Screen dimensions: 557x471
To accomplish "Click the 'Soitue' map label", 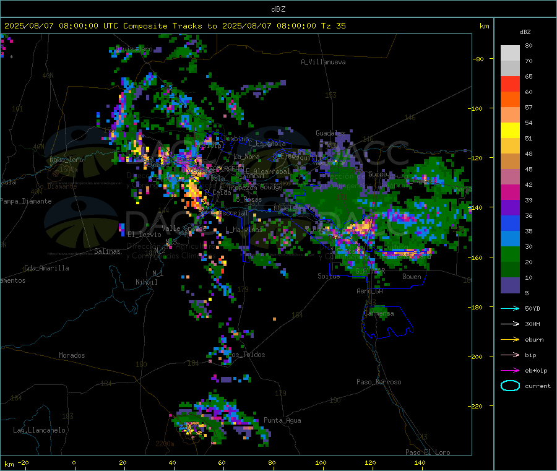I will click(329, 276).
